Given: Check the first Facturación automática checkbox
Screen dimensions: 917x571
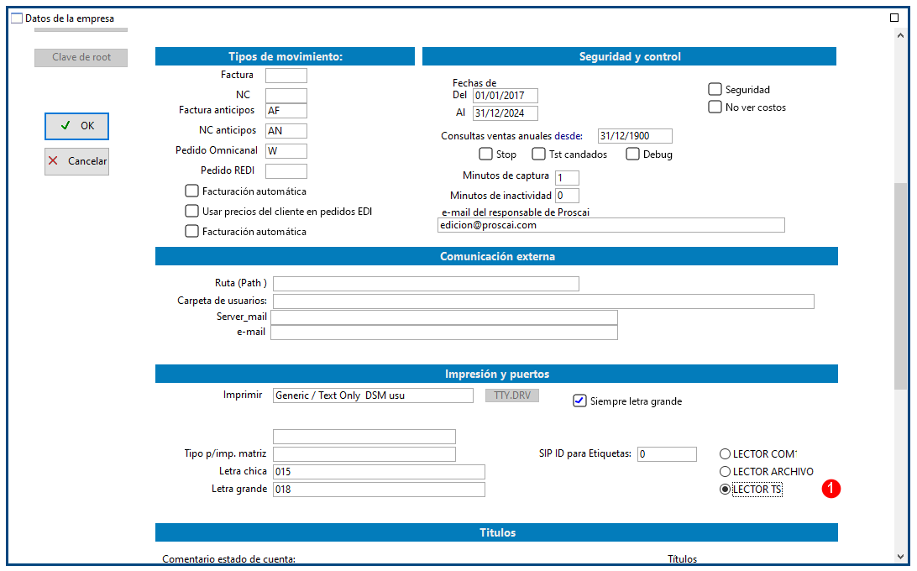Looking at the screenshot, I should [x=191, y=191].
